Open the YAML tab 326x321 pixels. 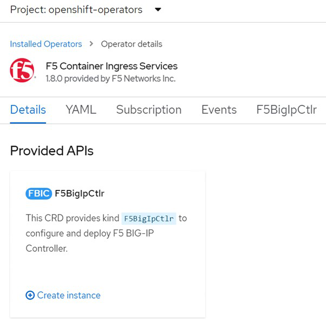tap(81, 110)
